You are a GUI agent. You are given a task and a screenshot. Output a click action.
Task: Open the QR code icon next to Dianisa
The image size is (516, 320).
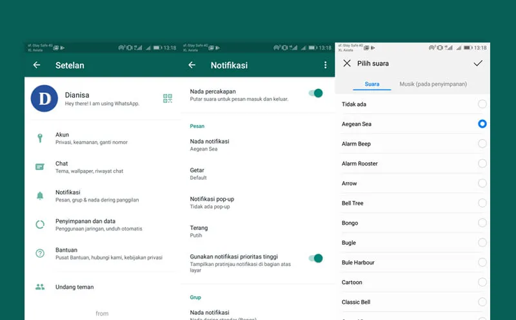tap(168, 99)
